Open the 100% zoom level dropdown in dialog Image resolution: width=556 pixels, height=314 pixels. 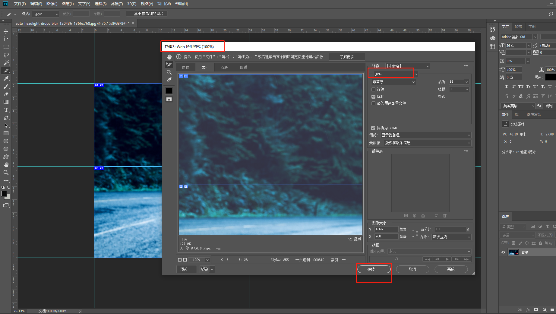[x=207, y=260]
